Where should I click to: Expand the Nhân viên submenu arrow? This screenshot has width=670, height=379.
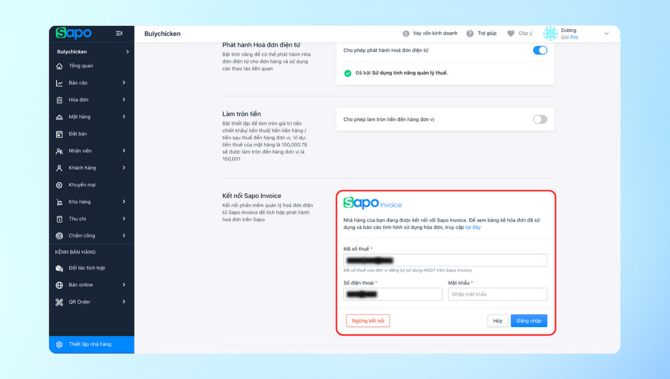[124, 151]
